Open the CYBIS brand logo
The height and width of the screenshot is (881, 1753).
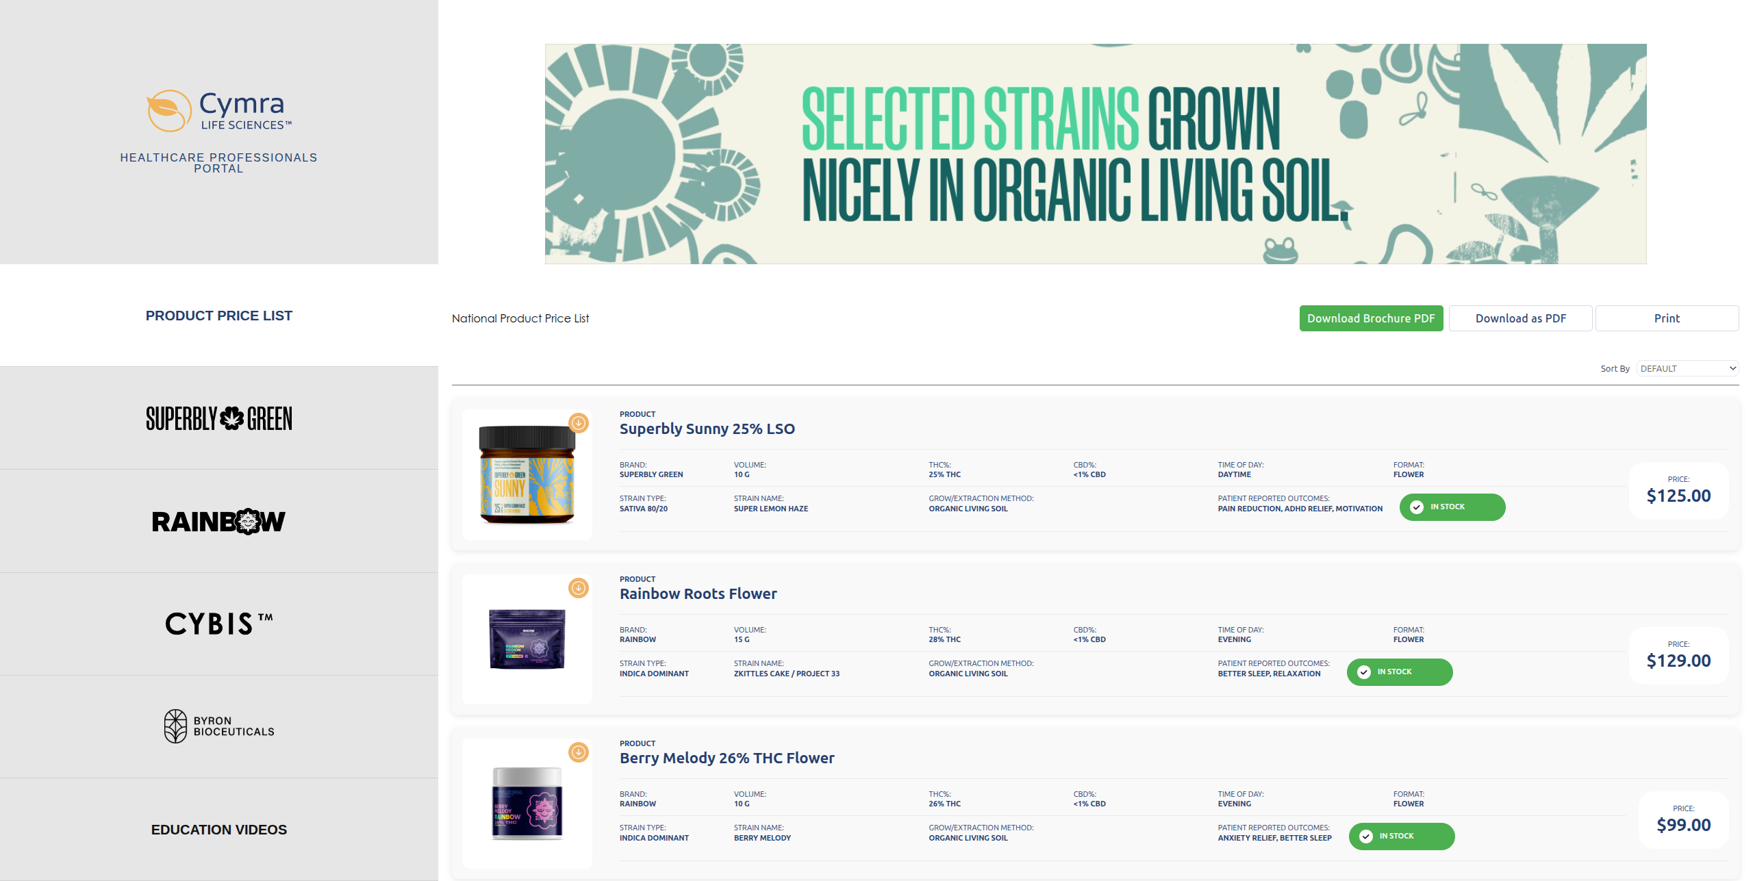(219, 624)
